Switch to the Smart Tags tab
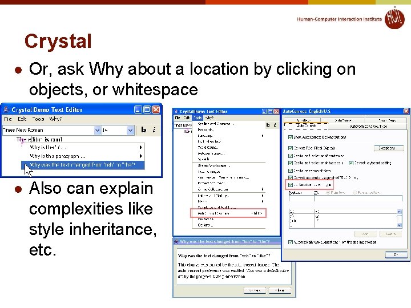The image size is (411, 308). pos(386,120)
